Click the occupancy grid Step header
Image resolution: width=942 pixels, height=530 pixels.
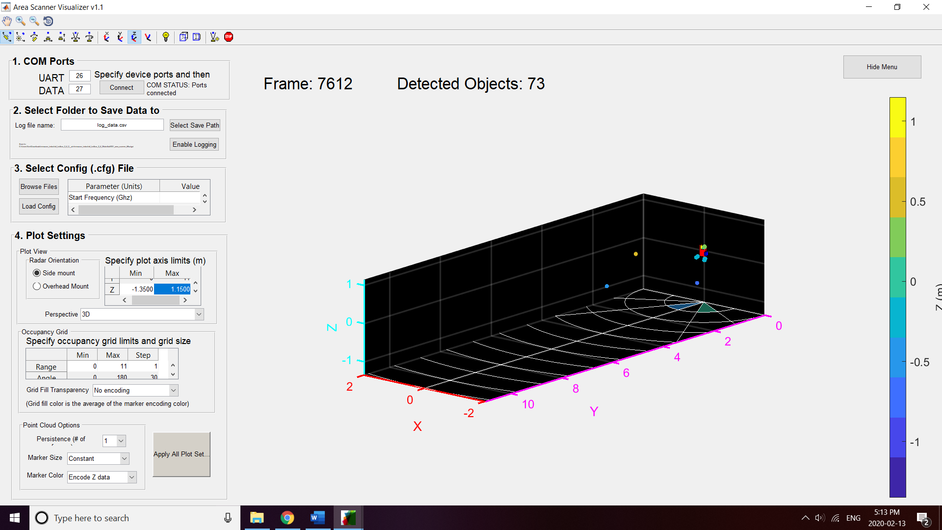tap(143, 355)
